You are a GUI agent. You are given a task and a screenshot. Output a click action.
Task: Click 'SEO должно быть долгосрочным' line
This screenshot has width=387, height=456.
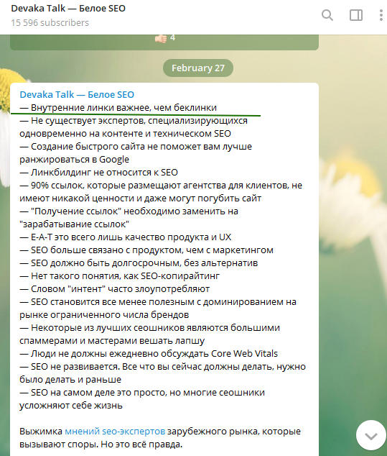(139, 263)
